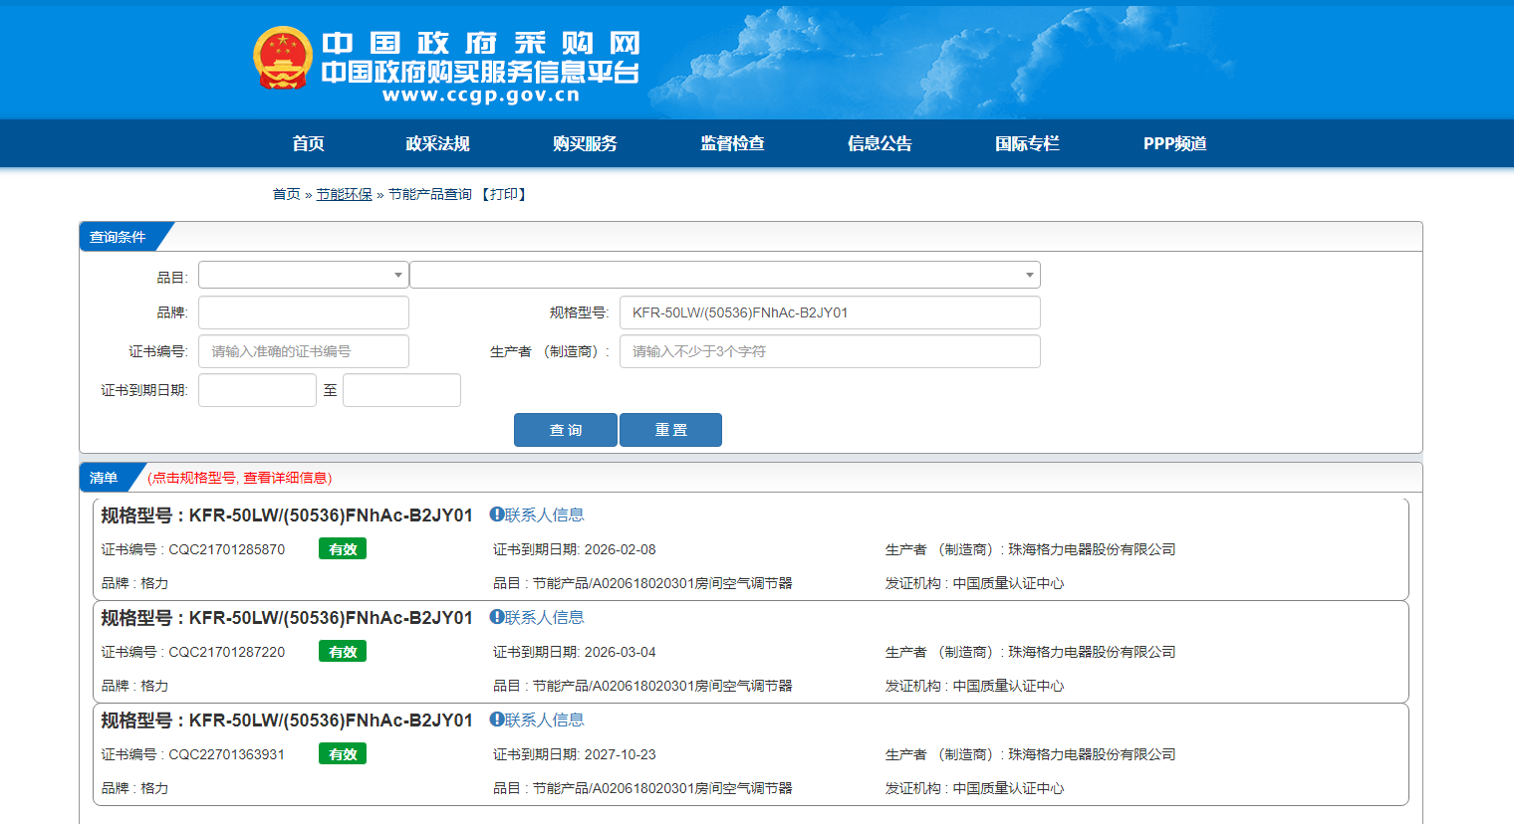Click certificate number CQC21701285870 text

click(x=227, y=549)
